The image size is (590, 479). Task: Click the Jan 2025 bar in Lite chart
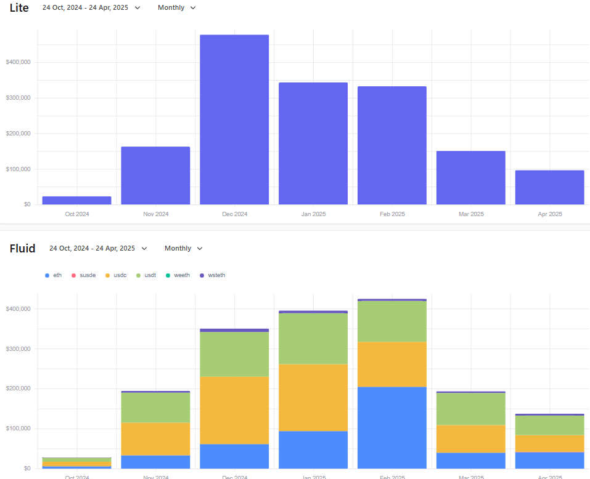click(313, 143)
